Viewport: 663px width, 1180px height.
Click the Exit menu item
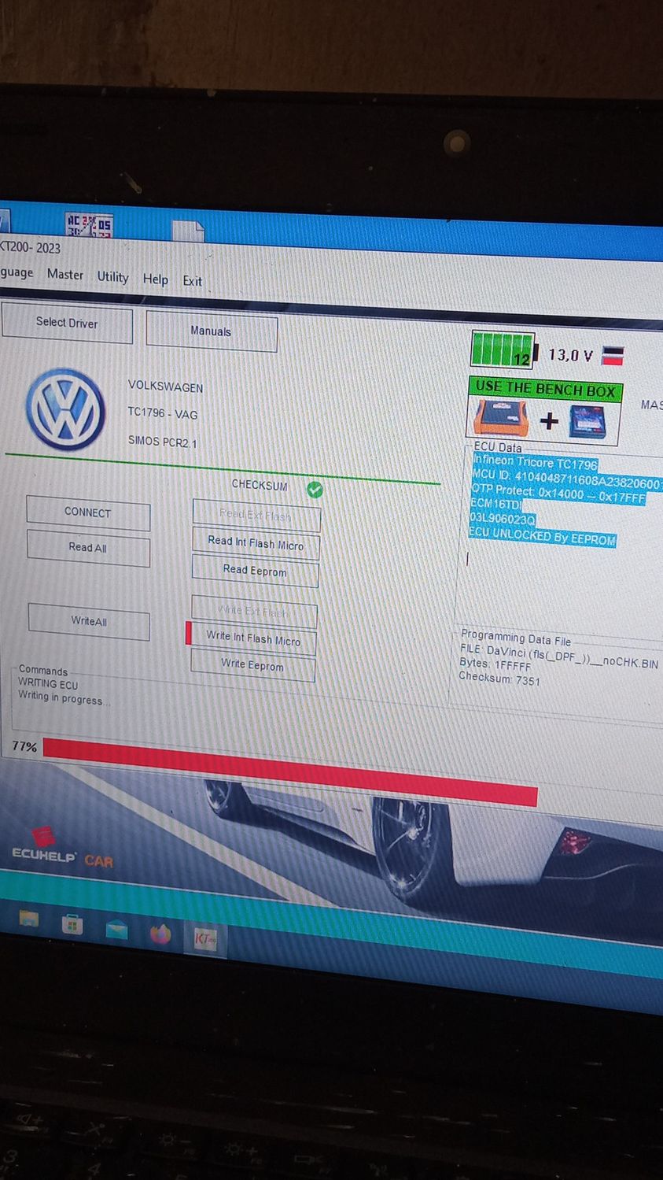pyautogui.click(x=192, y=280)
